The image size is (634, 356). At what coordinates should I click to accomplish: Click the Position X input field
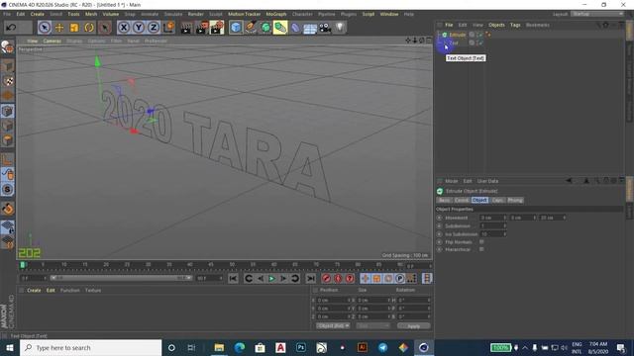coord(333,301)
